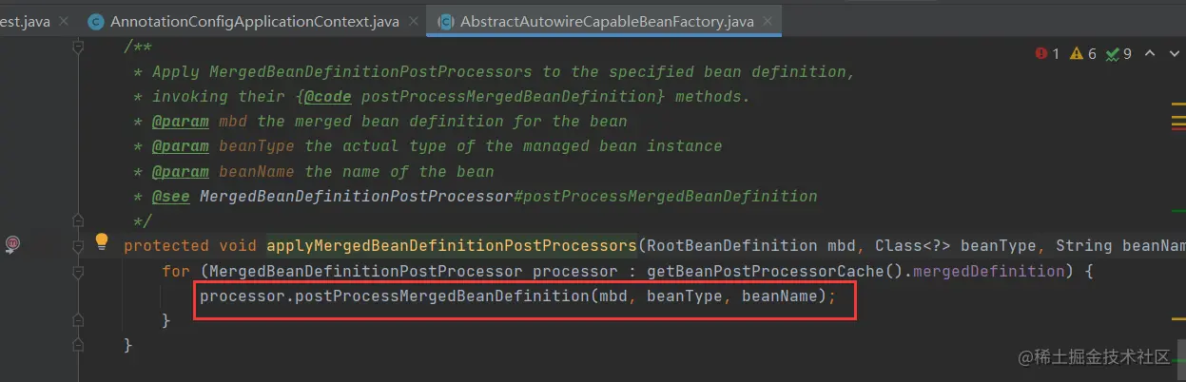Click the fold marker at the method's closing brace

tap(80, 345)
